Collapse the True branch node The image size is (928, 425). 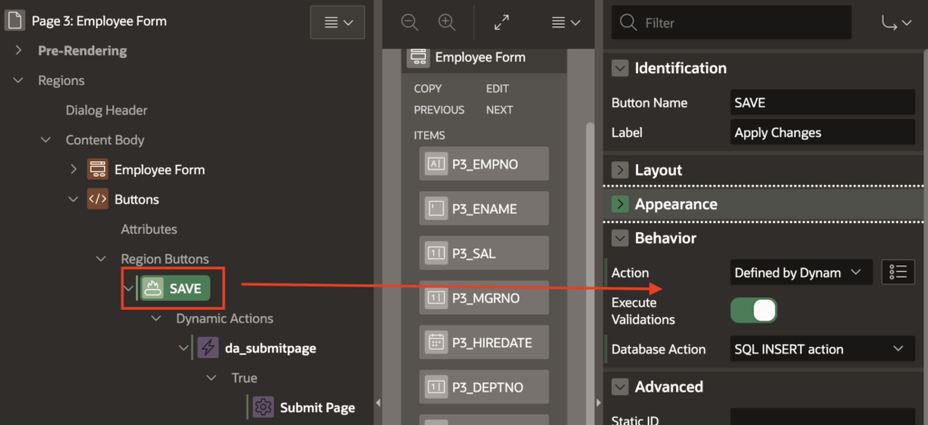211,378
